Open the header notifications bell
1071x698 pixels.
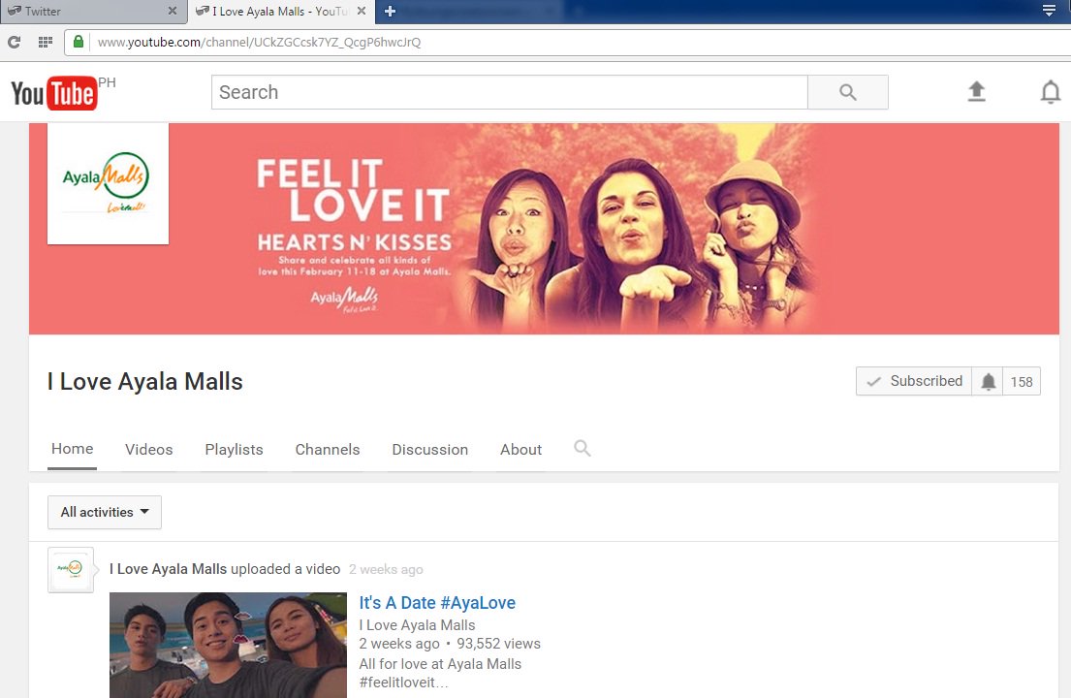[1050, 91]
